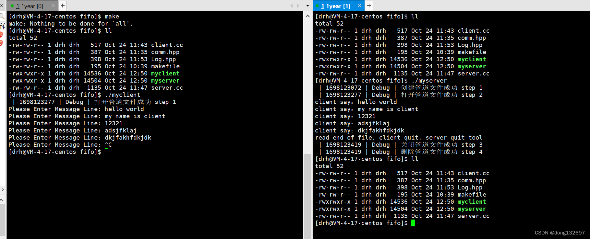This screenshot has height=239, width=590.
Task: Click the "Message Line: dkjfakhfdkjdk" row
Action: pos(80,138)
